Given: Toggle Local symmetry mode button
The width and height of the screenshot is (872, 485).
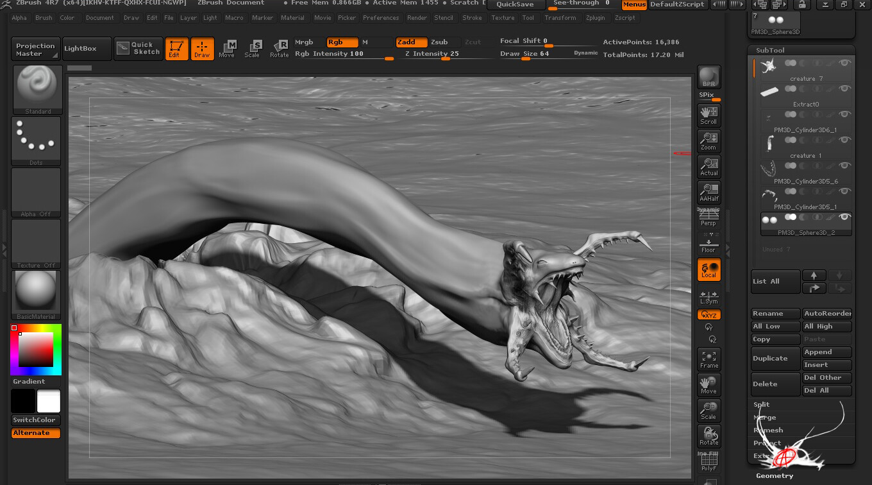Looking at the screenshot, I should (x=709, y=269).
